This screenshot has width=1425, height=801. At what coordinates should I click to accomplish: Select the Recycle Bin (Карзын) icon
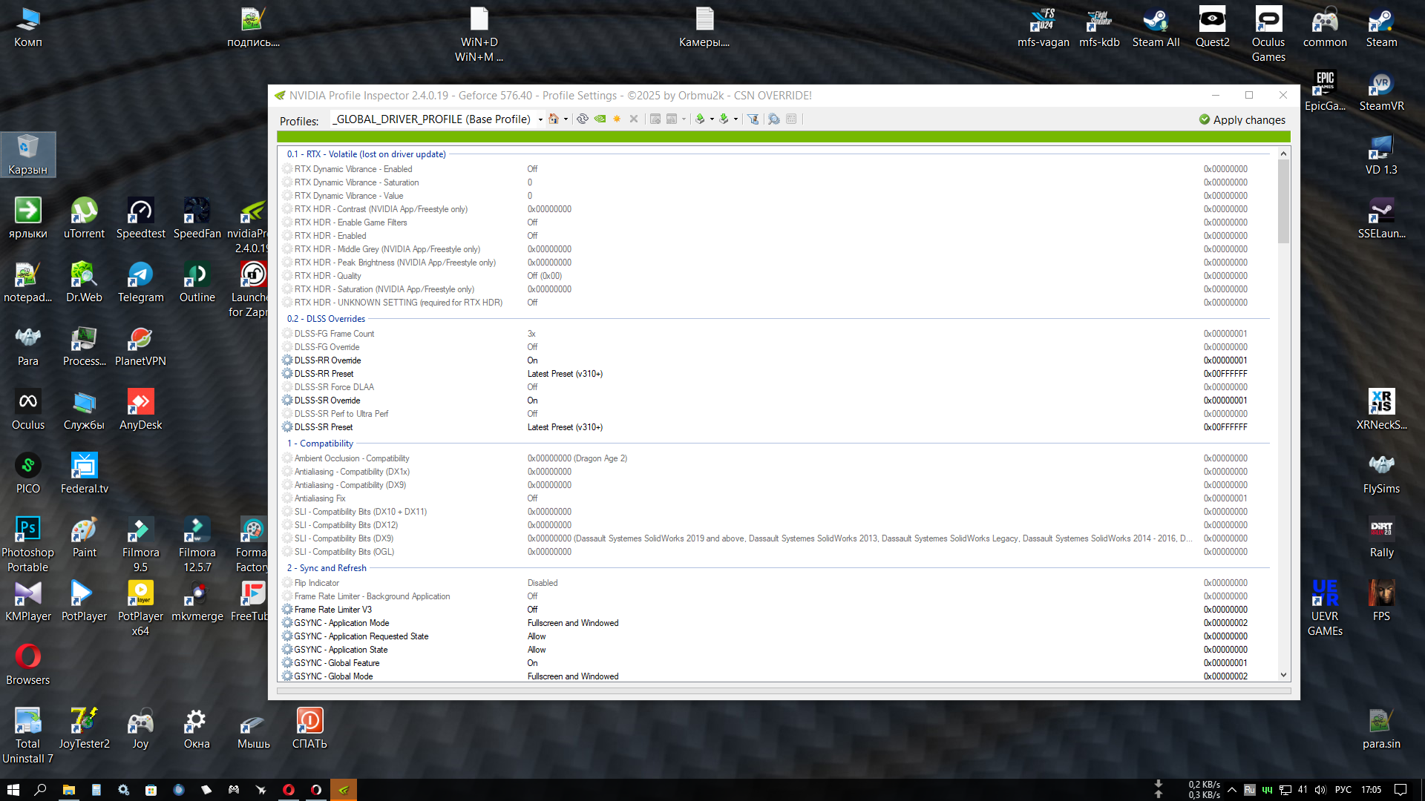point(27,155)
